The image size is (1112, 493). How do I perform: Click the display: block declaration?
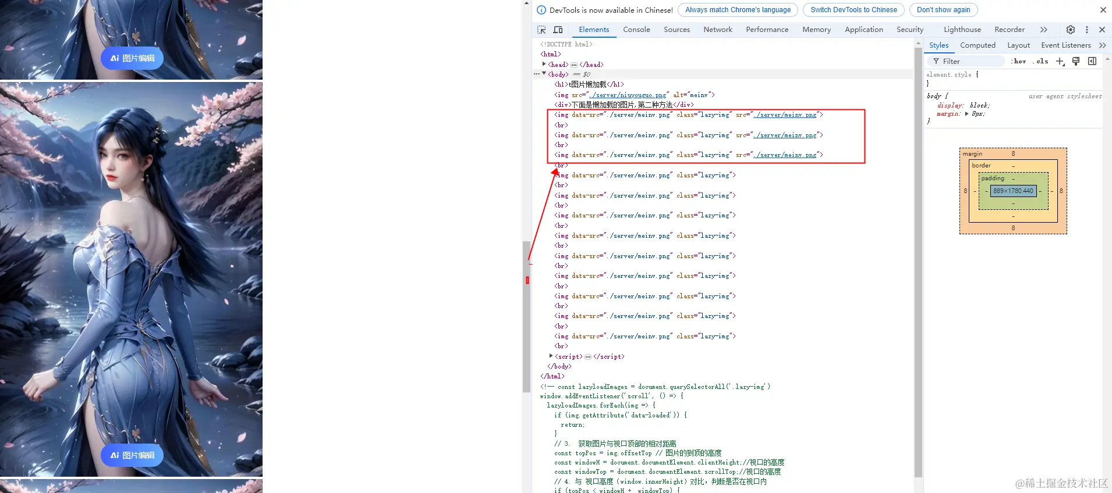pyautogui.click(x=964, y=105)
